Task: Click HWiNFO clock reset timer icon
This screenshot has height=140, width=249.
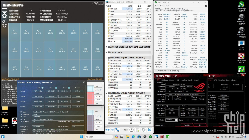Action: coord(132,130)
